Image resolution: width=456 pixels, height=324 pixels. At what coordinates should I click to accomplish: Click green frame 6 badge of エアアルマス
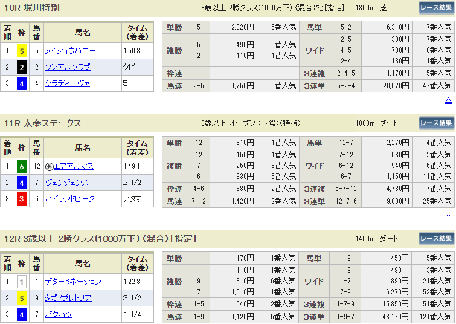point(22,167)
